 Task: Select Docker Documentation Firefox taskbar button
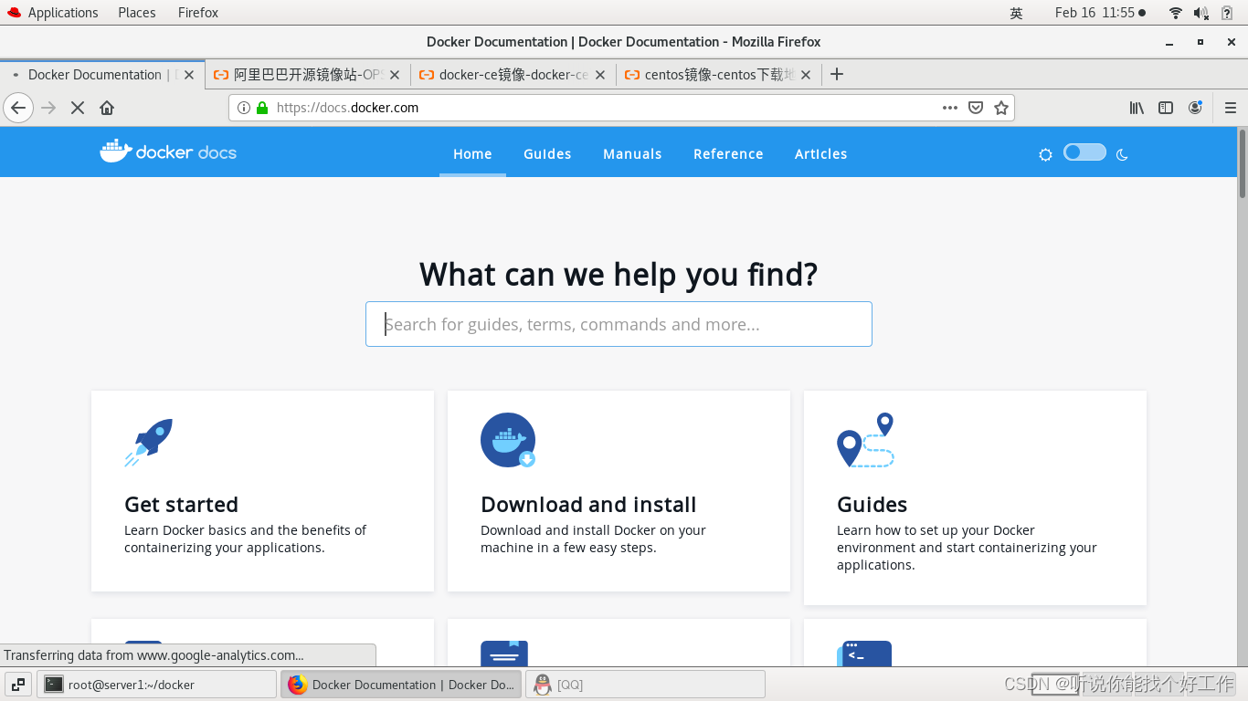[401, 685]
